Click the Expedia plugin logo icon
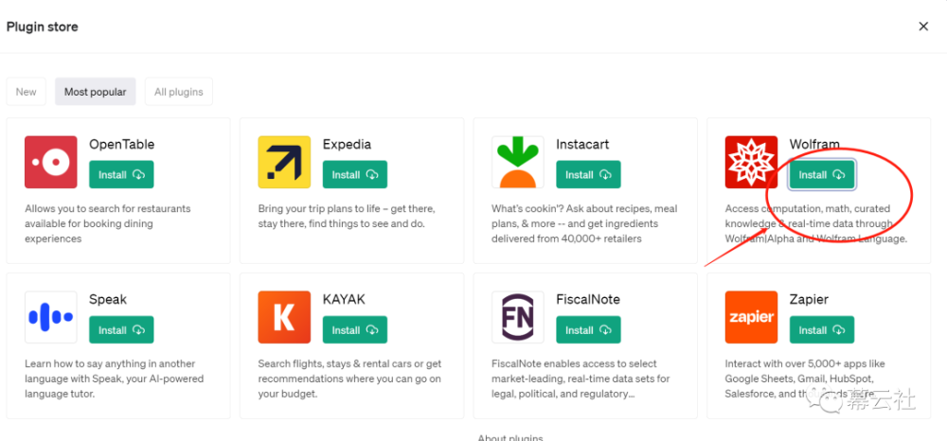This screenshot has height=441, width=947. point(284,162)
